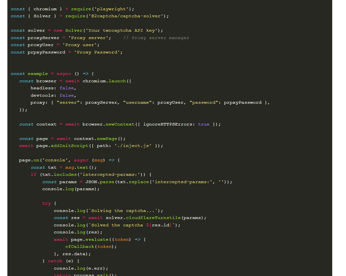346x276 pixels.
Task: Click the cfCallback(token); line
Action: click(x=91, y=247)
